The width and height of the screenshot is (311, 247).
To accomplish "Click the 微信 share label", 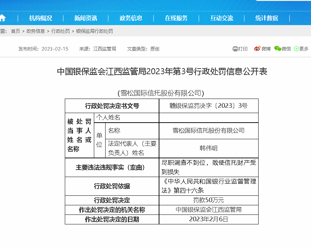I will click(x=286, y=49).
